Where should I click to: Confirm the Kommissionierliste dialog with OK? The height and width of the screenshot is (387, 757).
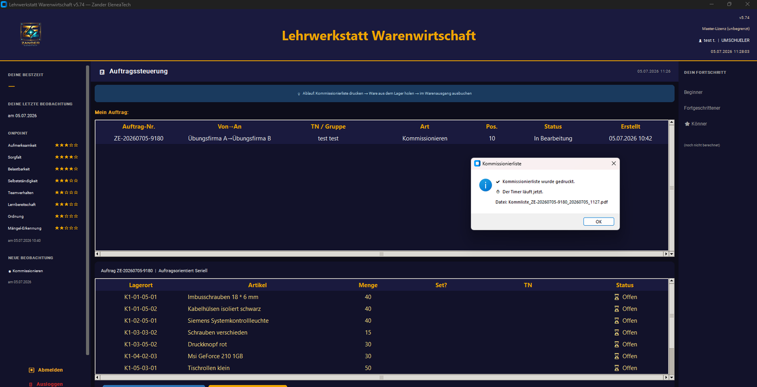[599, 221]
